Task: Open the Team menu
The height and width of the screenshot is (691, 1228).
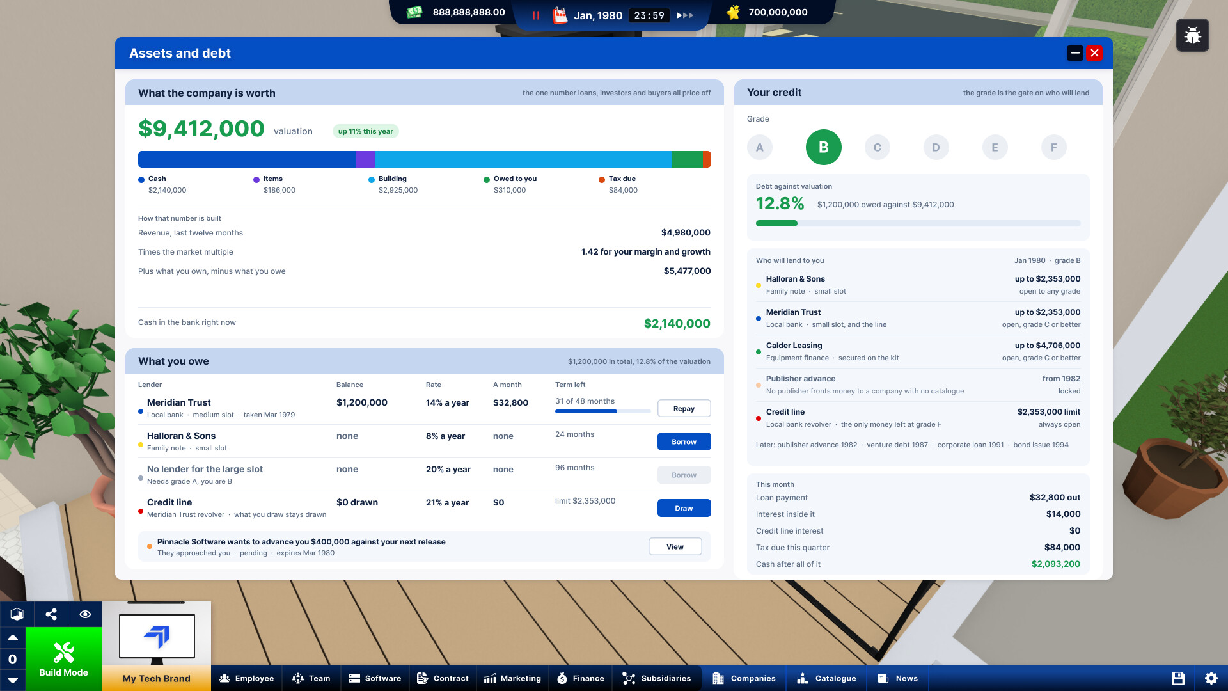Action: coord(311,678)
